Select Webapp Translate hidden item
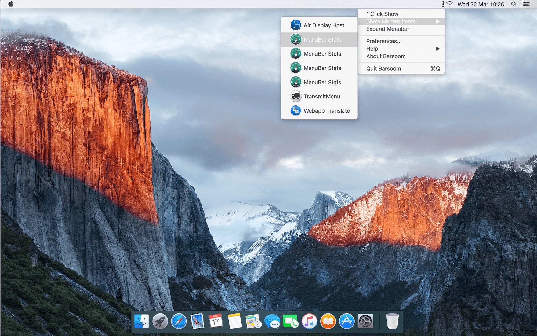Viewport: 537px width, 336px height. pyautogui.click(x=319, y=111)
